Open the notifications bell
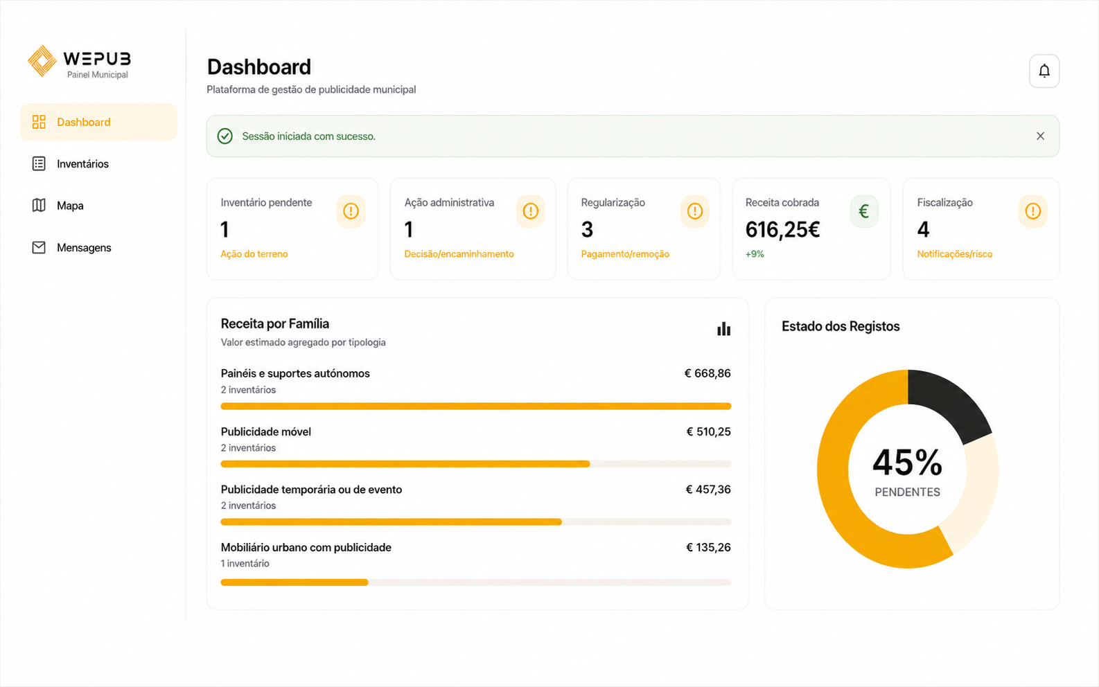 [x=1044, y=71]
